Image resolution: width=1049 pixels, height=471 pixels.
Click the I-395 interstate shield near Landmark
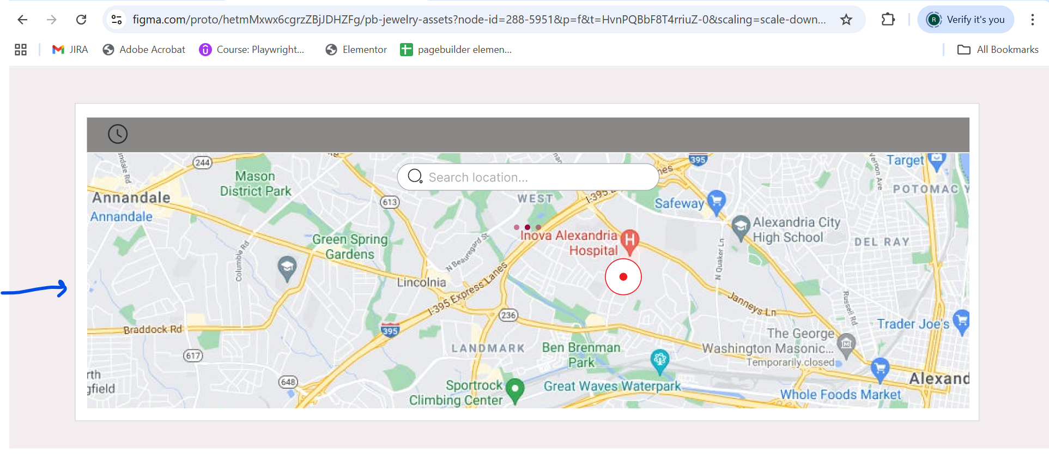(390, 329)
